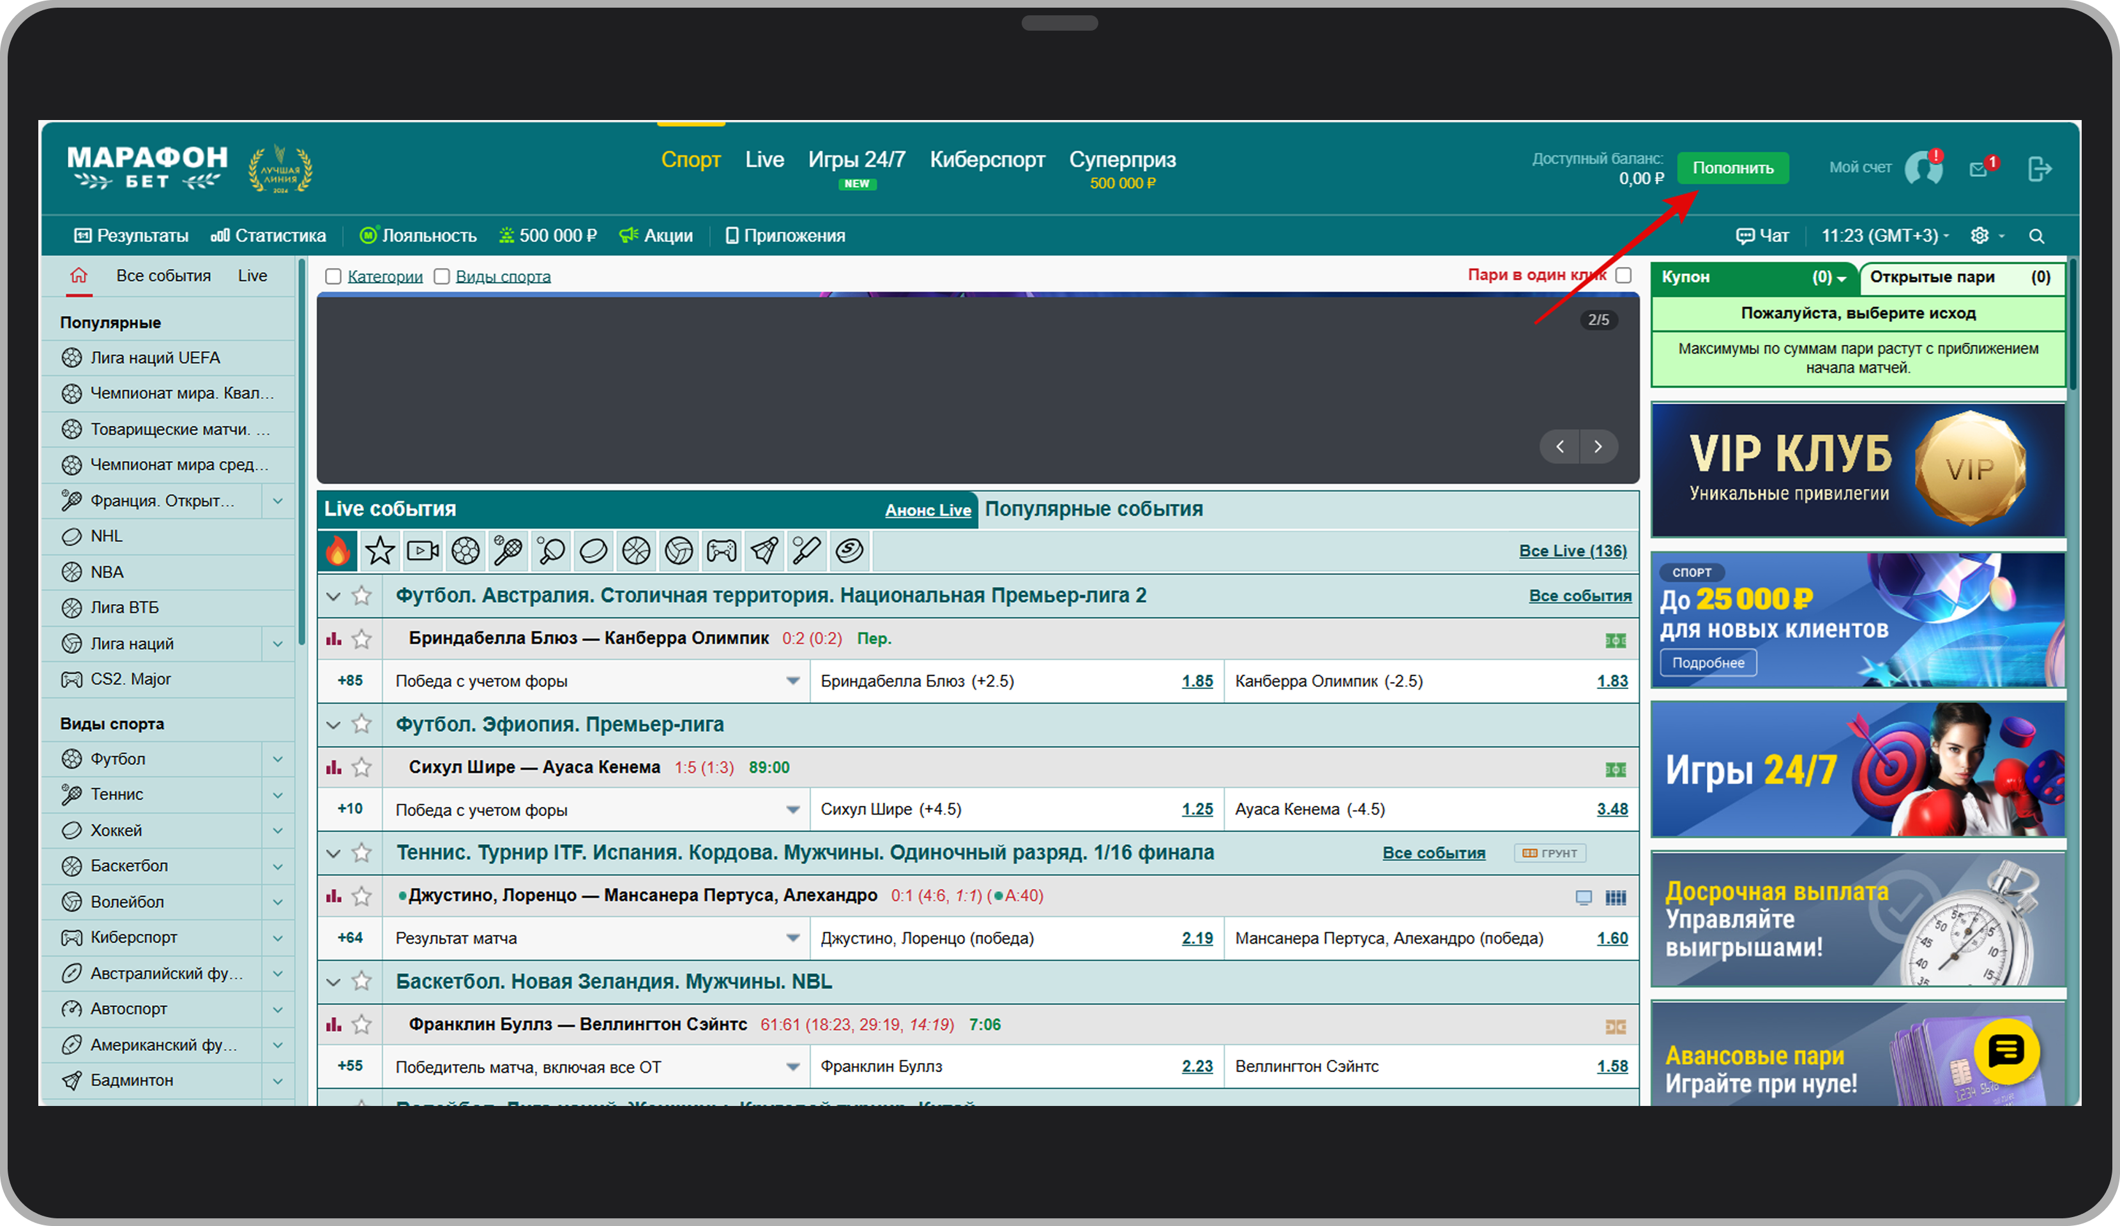Open Результат матча market dropdown
Image resolution: width=2120 pixels, height=1226 pixels.
[792, 938]
